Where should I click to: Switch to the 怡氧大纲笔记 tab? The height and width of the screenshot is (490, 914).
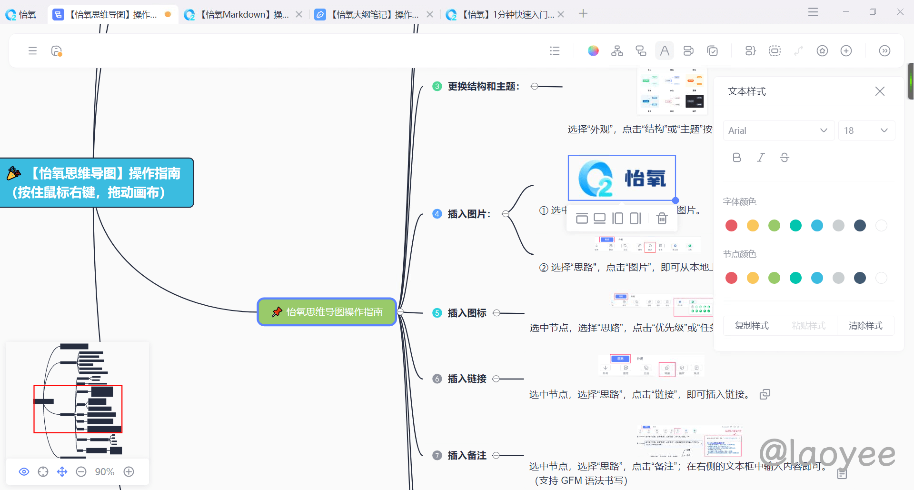coord(374,15)
